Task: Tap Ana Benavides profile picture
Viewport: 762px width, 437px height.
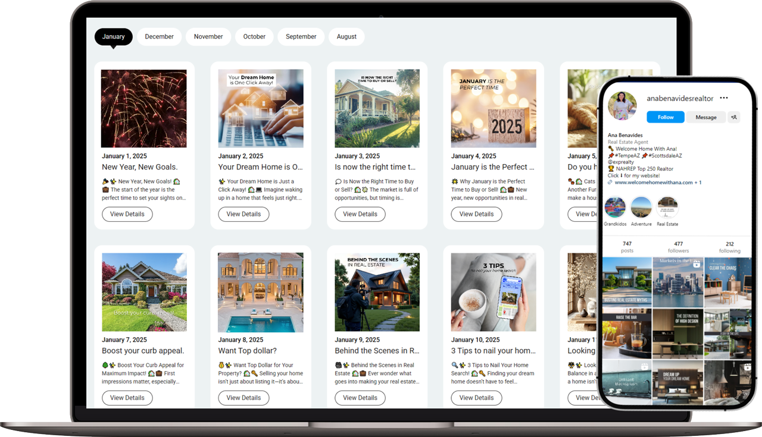Action: click(622, 106)
